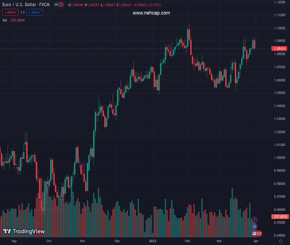Select the Nov marker on time axis
The height and width of the screenshot is (245, 290).
point(82,241)
